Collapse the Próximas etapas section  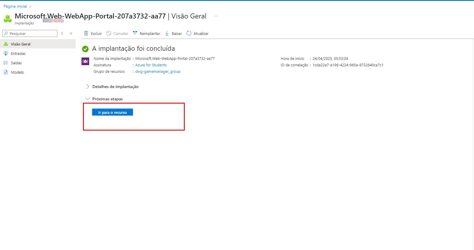[87, 99]
